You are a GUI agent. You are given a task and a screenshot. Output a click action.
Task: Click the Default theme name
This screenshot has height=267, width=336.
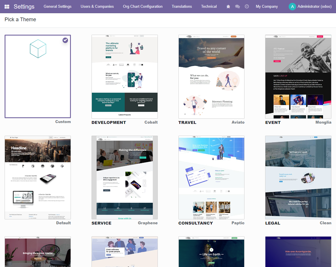click(x=63, y=223)
